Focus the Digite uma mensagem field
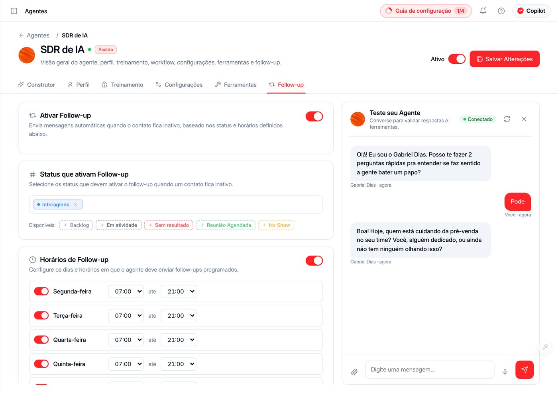 coord(430,370)
